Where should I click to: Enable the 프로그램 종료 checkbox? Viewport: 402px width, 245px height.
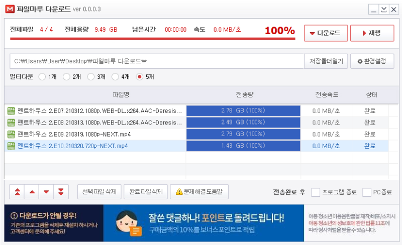316,192
